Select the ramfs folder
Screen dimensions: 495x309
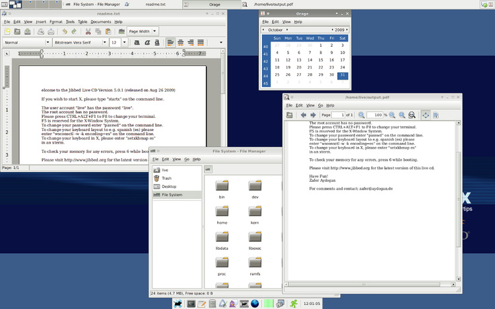point(255,266)
